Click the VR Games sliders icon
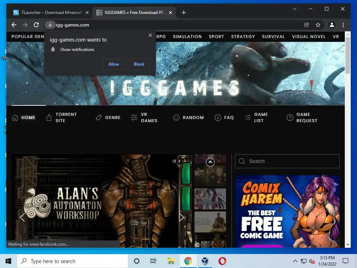Image resolution: width=357 pixels, height=268 pixels. [x=134, y=117]
